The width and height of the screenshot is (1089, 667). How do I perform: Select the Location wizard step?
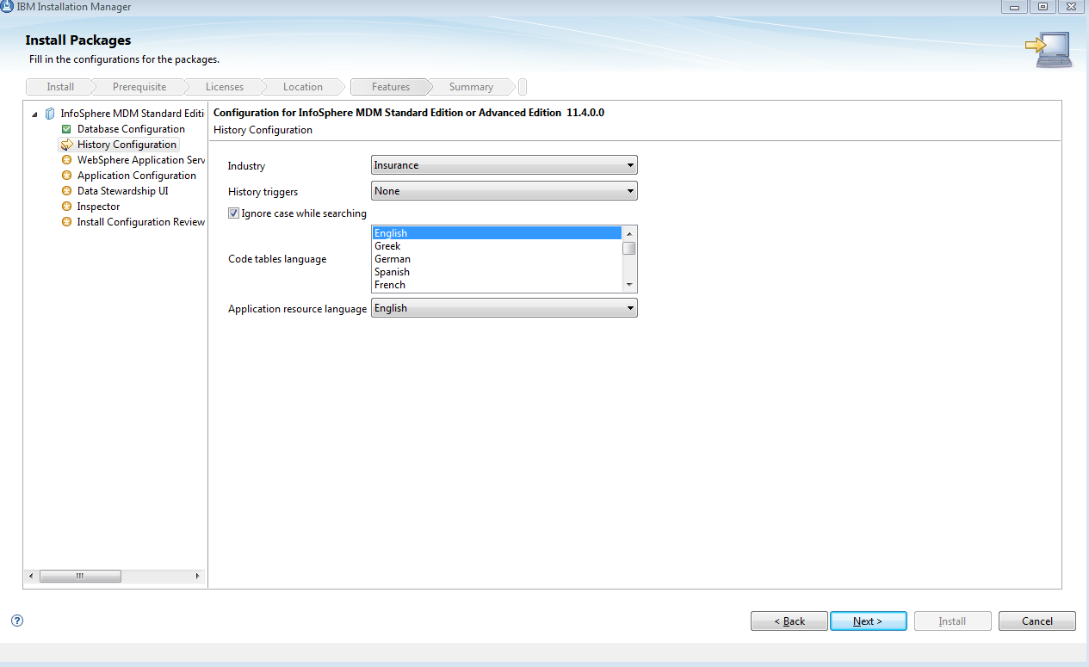[303, 87]
